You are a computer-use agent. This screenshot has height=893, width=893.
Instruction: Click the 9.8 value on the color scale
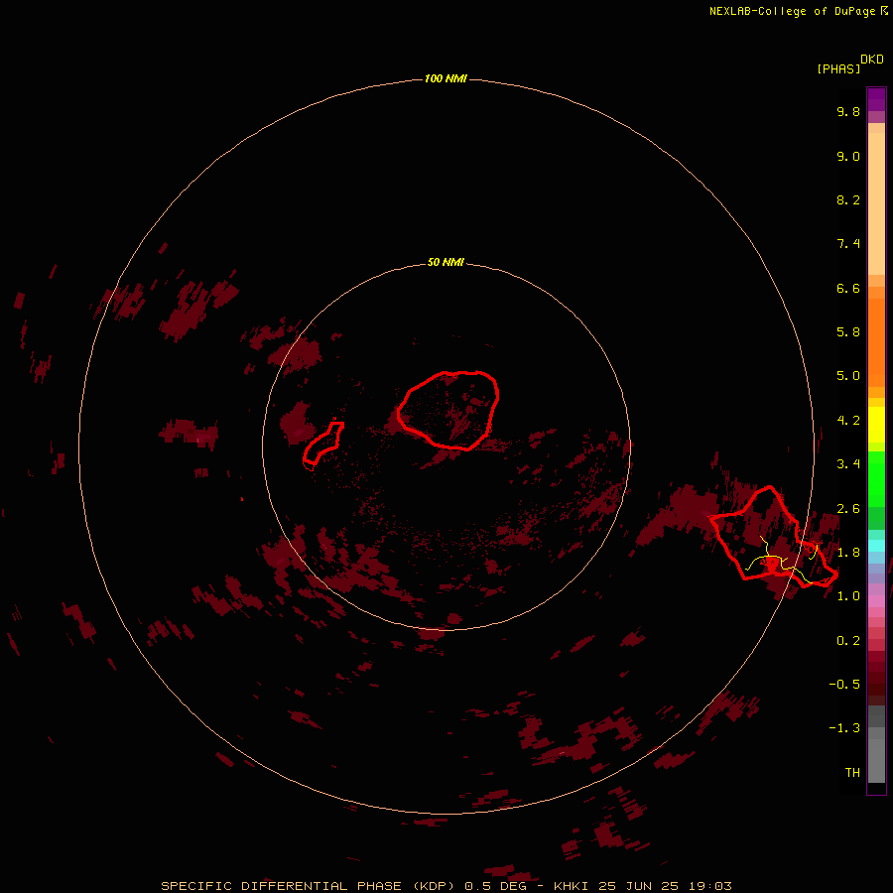click(x=848, y=111)
